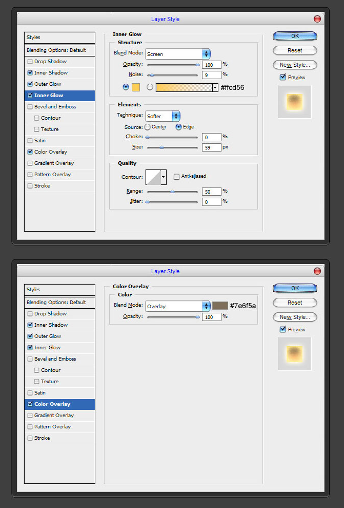Open the gradient picker dropdown arrow
The width and height of the screenshot is (344, 508).
(x=215, y=87)
